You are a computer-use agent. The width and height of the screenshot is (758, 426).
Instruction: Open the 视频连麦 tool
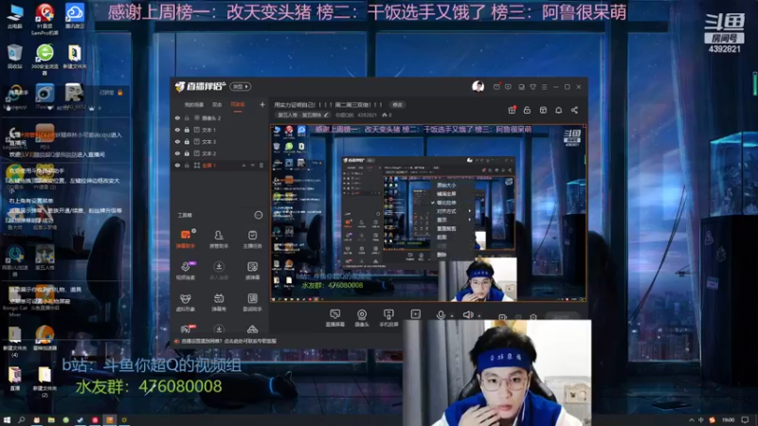click(x=186, y=271)
